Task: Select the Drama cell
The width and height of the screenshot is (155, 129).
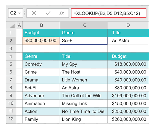Action: [41, 80]
